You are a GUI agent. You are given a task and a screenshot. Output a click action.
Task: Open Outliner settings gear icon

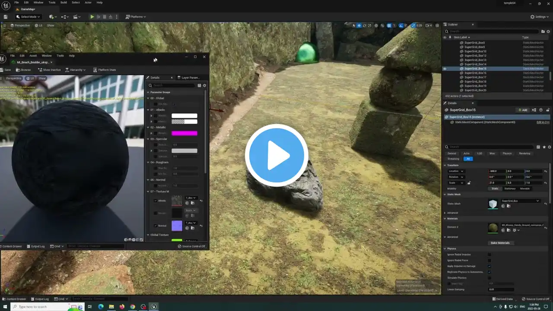click(x=549, y=32)
